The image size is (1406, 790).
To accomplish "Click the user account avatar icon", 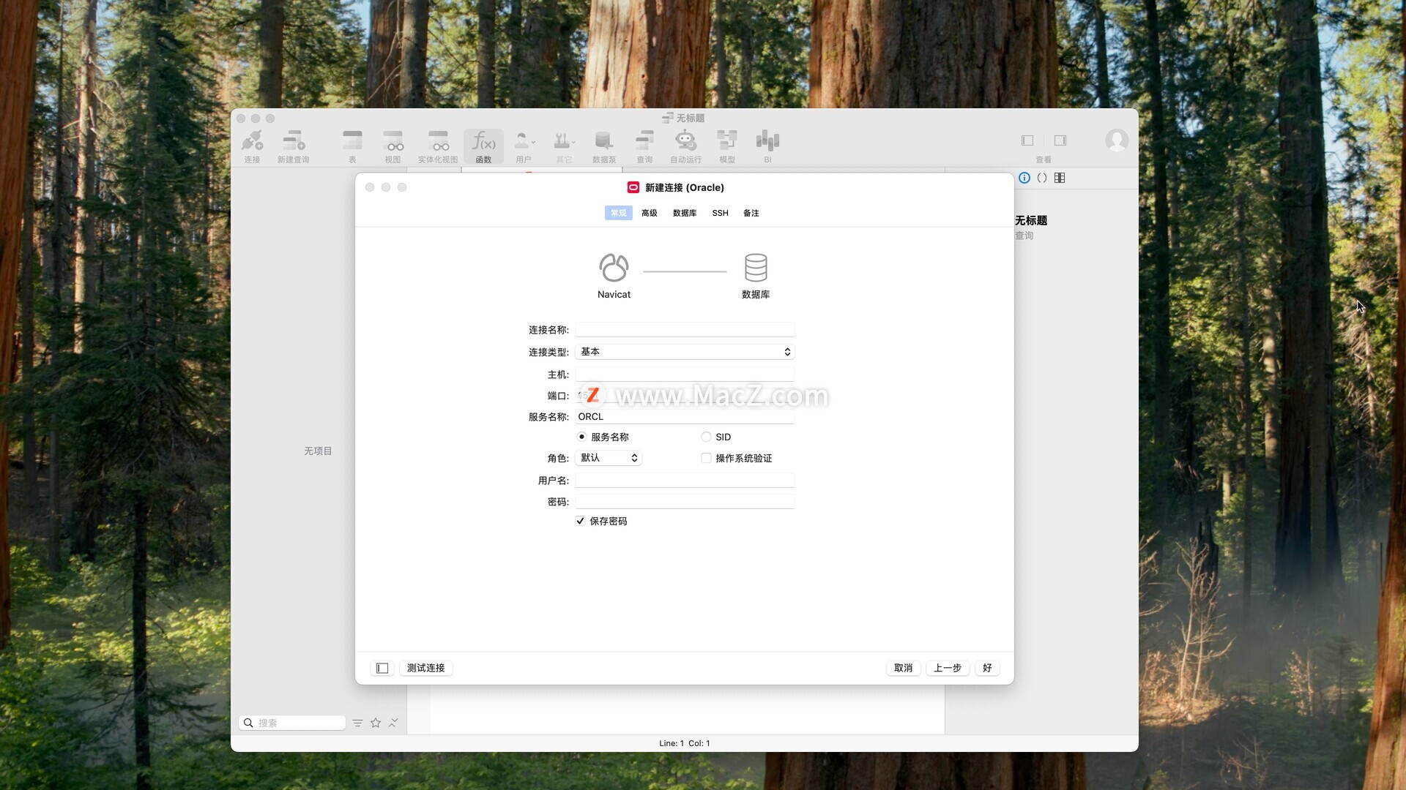I will pos(1117,140).
